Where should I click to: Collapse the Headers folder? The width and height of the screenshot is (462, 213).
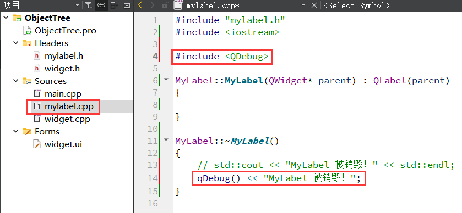(15, 43)
